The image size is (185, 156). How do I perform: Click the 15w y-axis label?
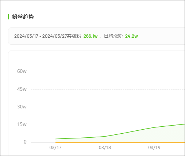(x=22, y=124)
